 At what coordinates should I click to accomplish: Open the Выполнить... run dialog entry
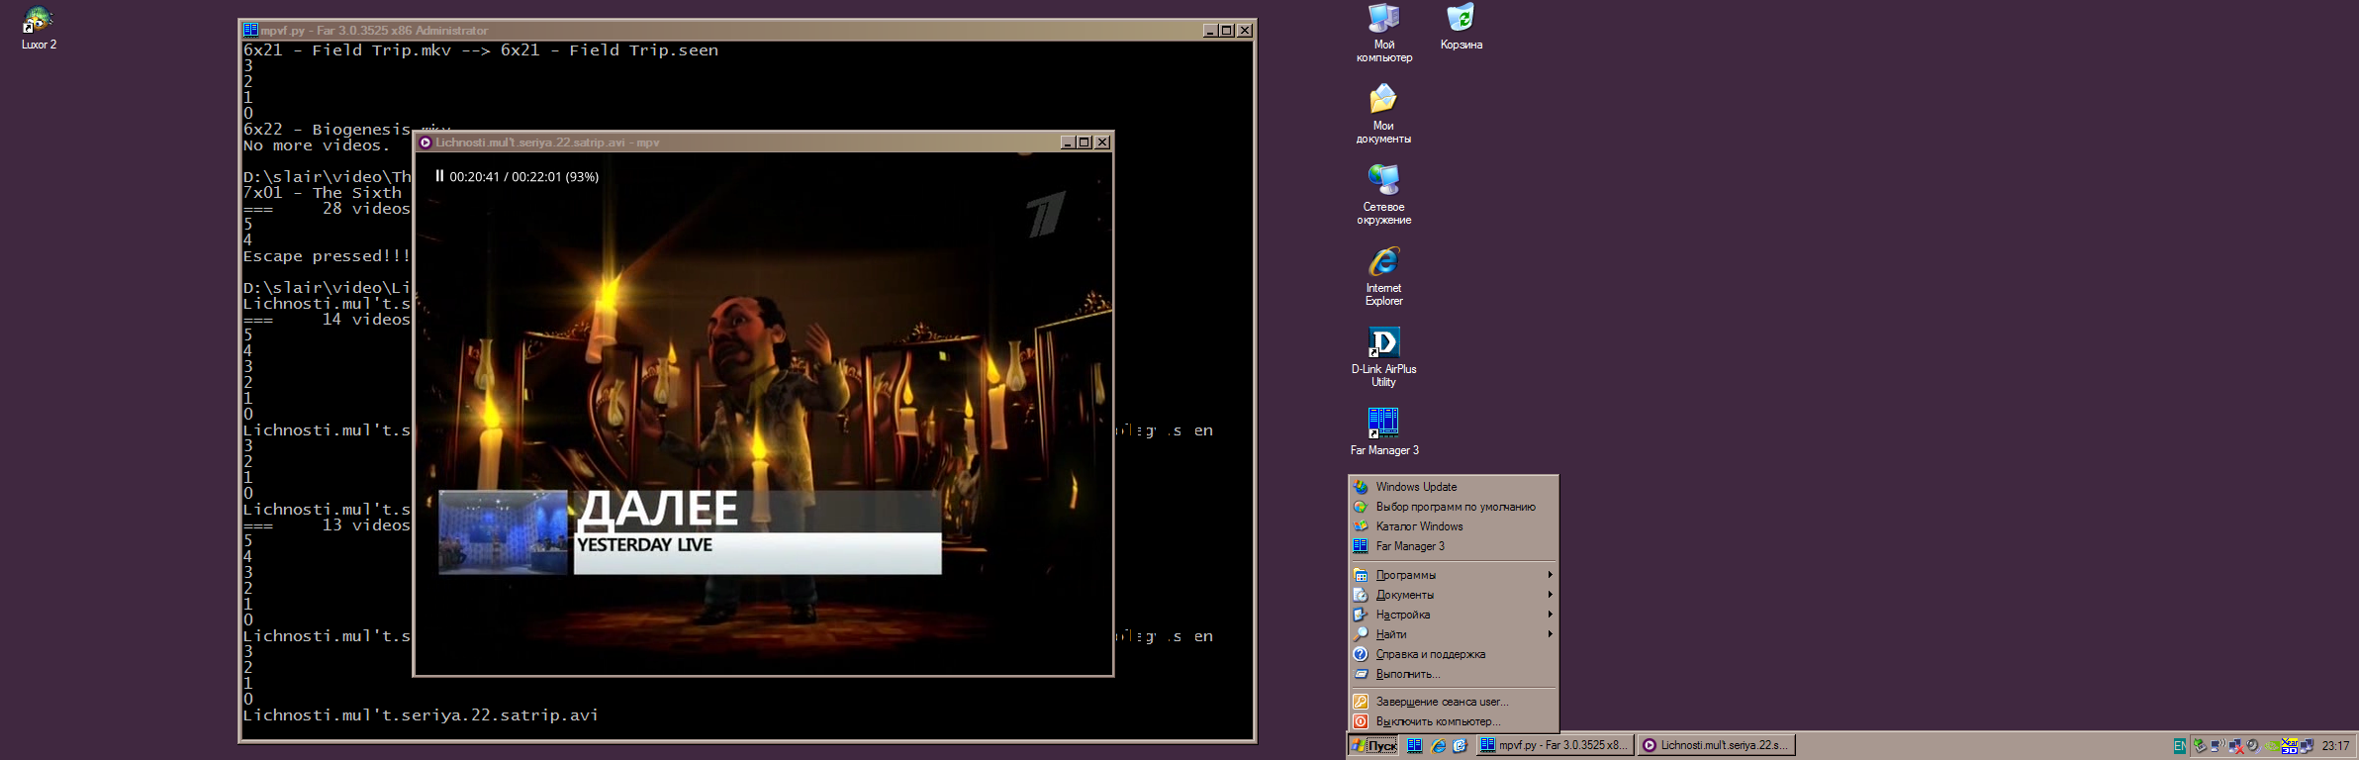(x=1453, y=674)
